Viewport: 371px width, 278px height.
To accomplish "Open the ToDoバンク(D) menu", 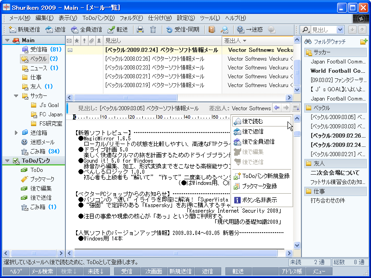I will pos(98,18).
